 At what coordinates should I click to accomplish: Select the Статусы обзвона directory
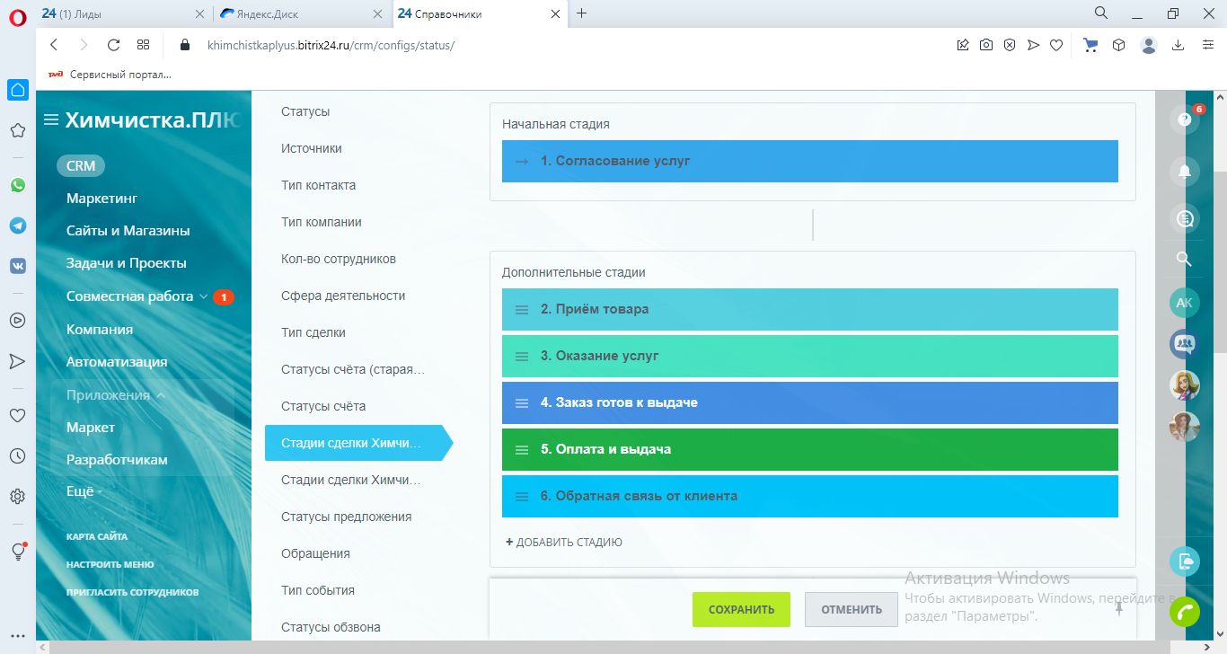[331, 627]
